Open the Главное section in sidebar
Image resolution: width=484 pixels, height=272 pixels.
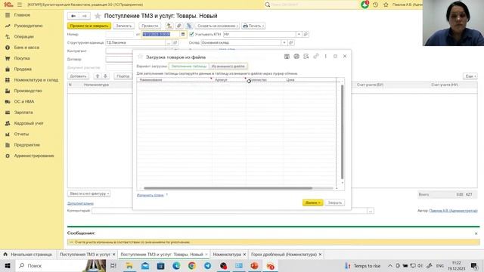(22, 15)
